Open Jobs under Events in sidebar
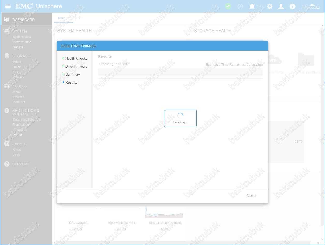325x245 pixels. [x=16, y=155]
